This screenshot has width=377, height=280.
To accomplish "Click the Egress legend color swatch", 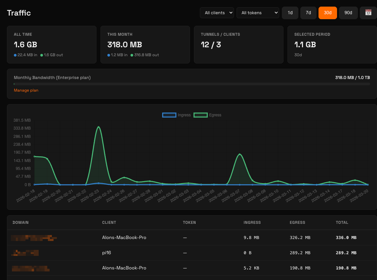I will 200,115.
